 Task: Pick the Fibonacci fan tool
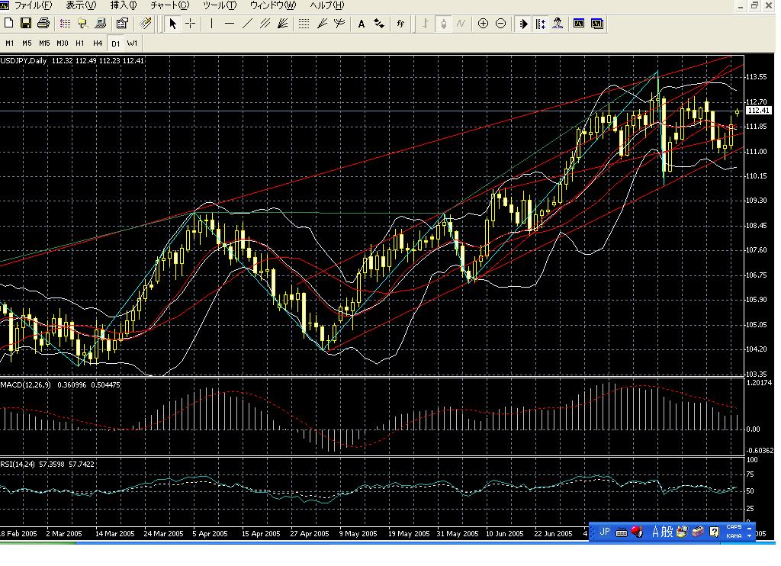click(x=322, y=24)
